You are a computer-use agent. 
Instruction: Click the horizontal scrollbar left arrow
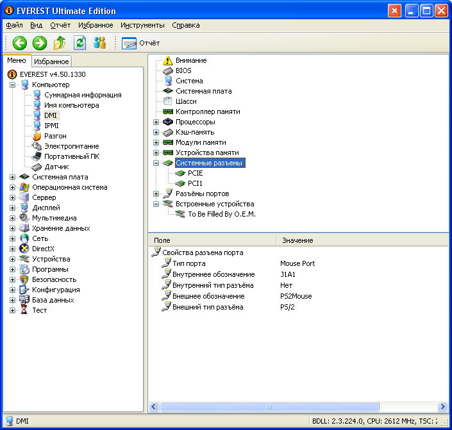(154, 407)
